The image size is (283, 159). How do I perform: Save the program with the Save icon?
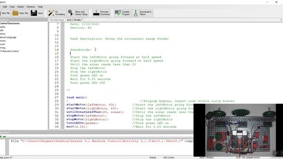tap(37, 13)
